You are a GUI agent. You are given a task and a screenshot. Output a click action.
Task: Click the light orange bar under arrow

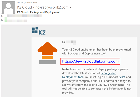coord(47,57)
